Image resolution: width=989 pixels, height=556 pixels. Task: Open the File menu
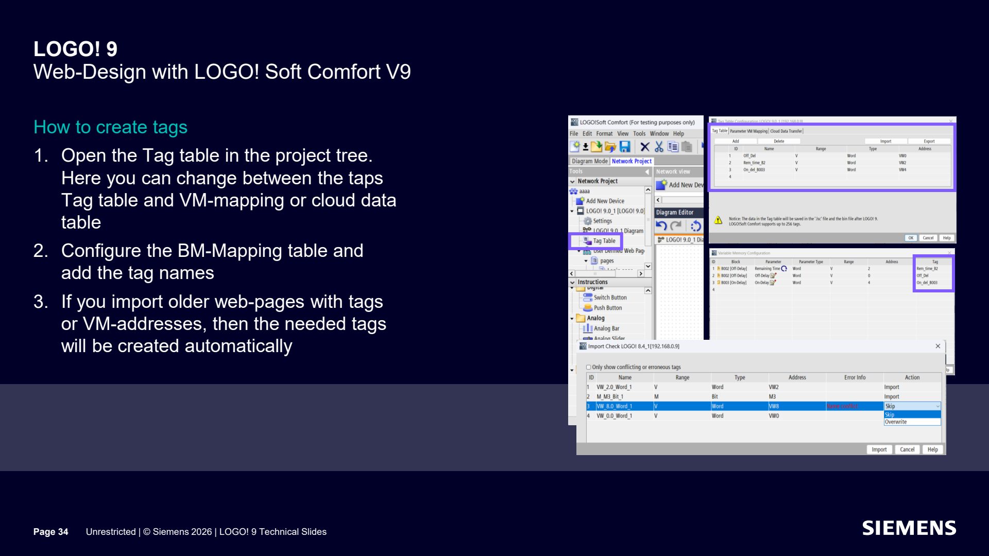(574, 133)
